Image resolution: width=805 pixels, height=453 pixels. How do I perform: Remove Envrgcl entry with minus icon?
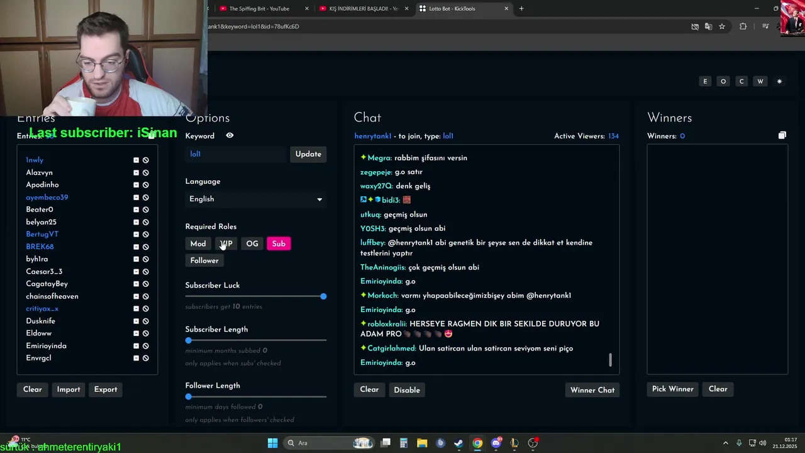tap(136, 358)
